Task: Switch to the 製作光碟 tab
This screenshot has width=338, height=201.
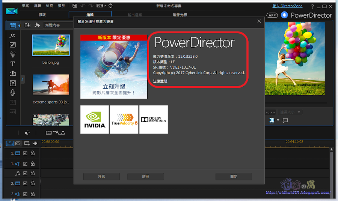Action: (180, 15)
